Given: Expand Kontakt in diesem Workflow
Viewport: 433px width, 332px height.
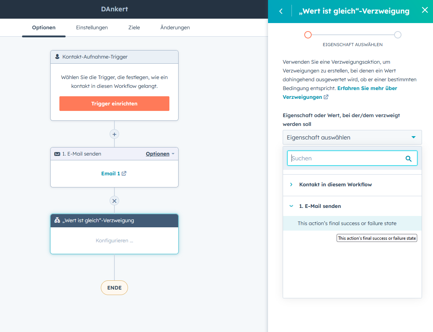Looking at the screenshot, I should point(291,184).
